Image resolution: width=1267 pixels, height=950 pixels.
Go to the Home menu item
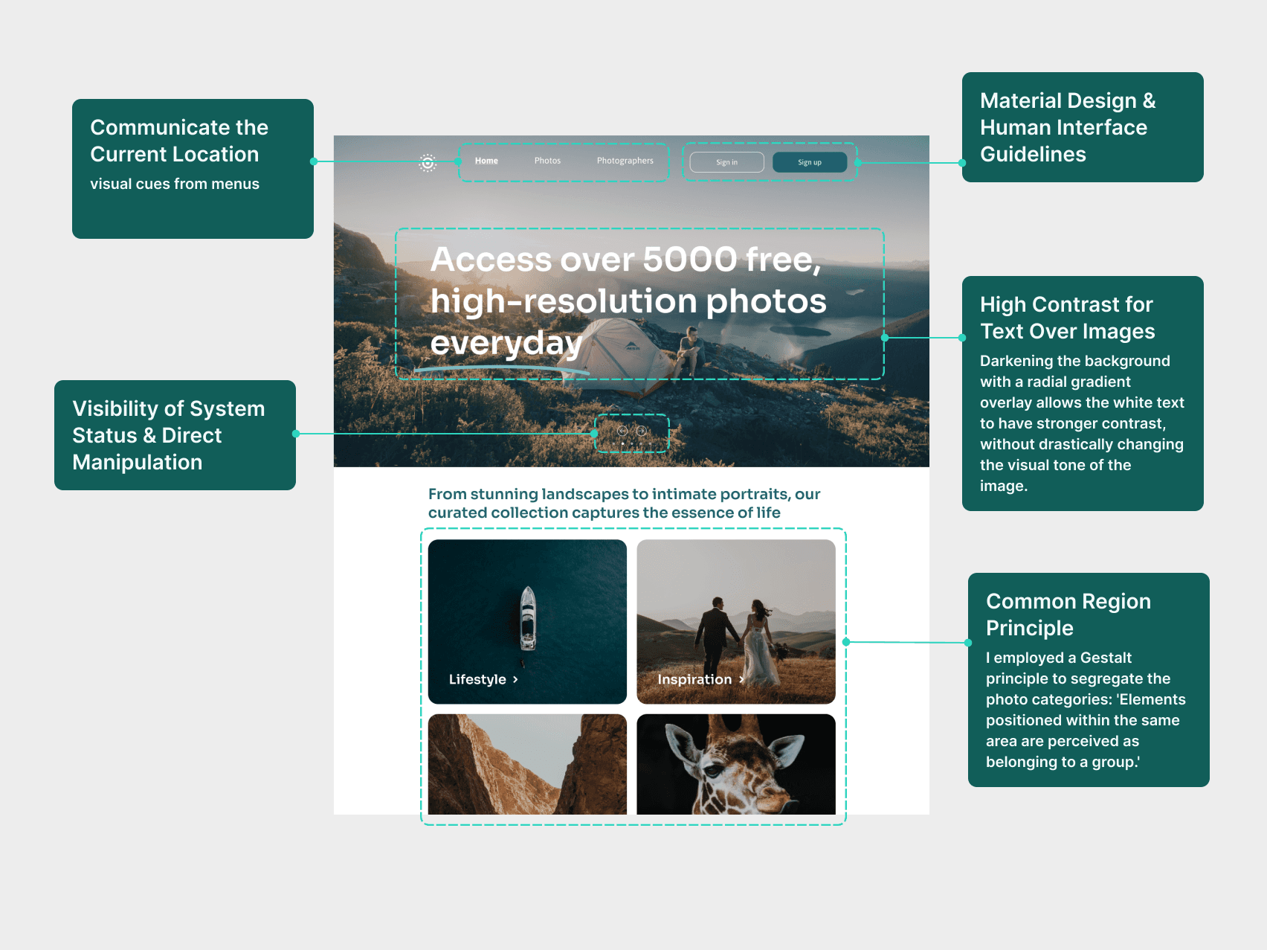486,161
